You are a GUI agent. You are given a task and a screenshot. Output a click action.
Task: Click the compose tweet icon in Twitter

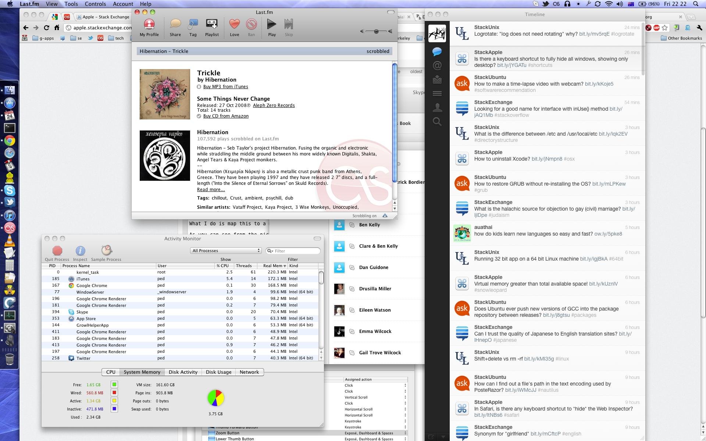pos(431,437)
